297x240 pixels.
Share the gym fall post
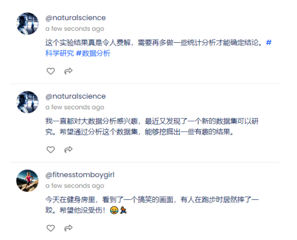tap(68, 228)
